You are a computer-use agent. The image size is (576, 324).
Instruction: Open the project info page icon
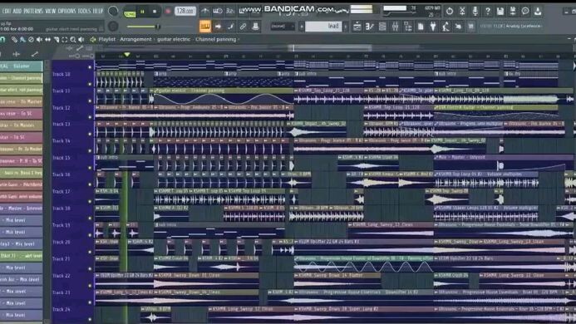pos(421,27)
